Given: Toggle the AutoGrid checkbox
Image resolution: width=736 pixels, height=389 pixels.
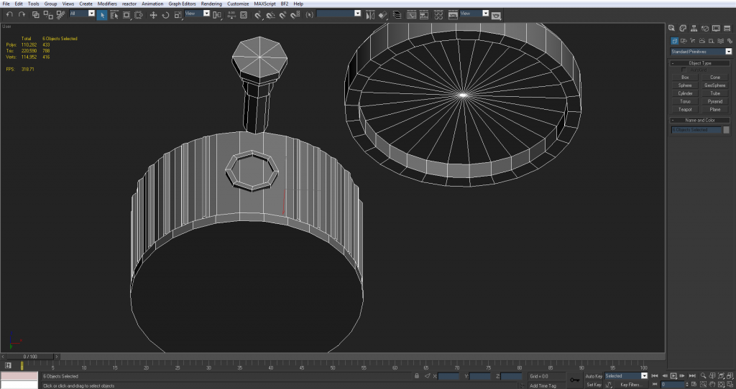Looking at the screenshot, I should point(684,70).
